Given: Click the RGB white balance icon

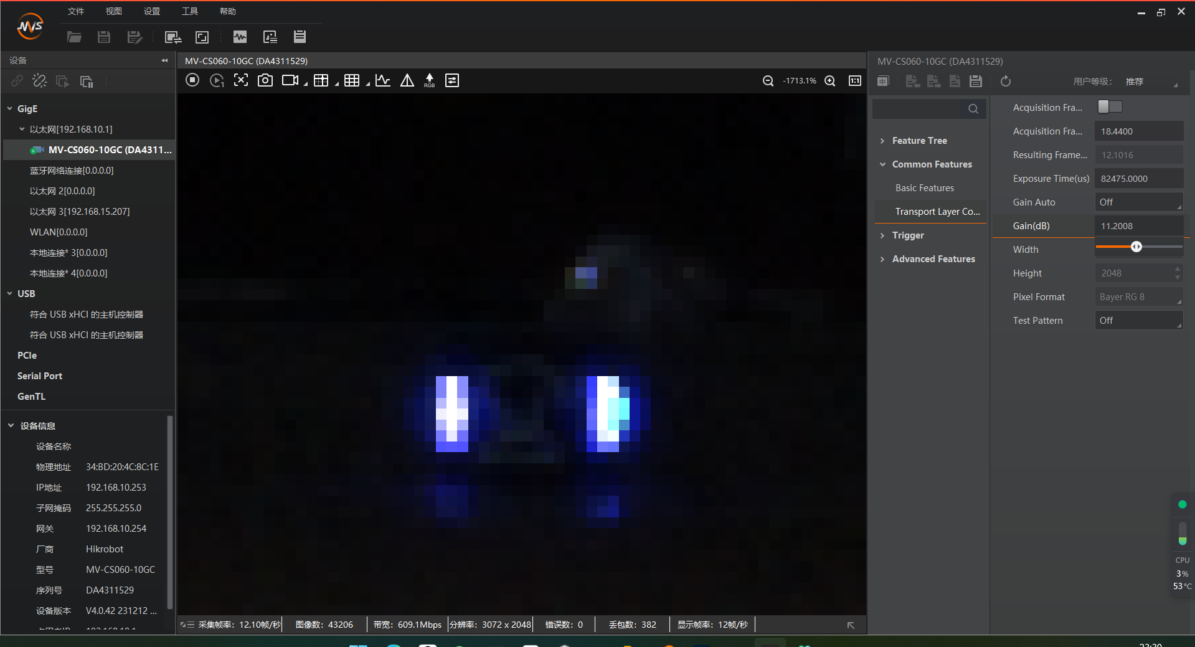Looking at the screenshot, I should pyautogui.click(x=429, y=80).
